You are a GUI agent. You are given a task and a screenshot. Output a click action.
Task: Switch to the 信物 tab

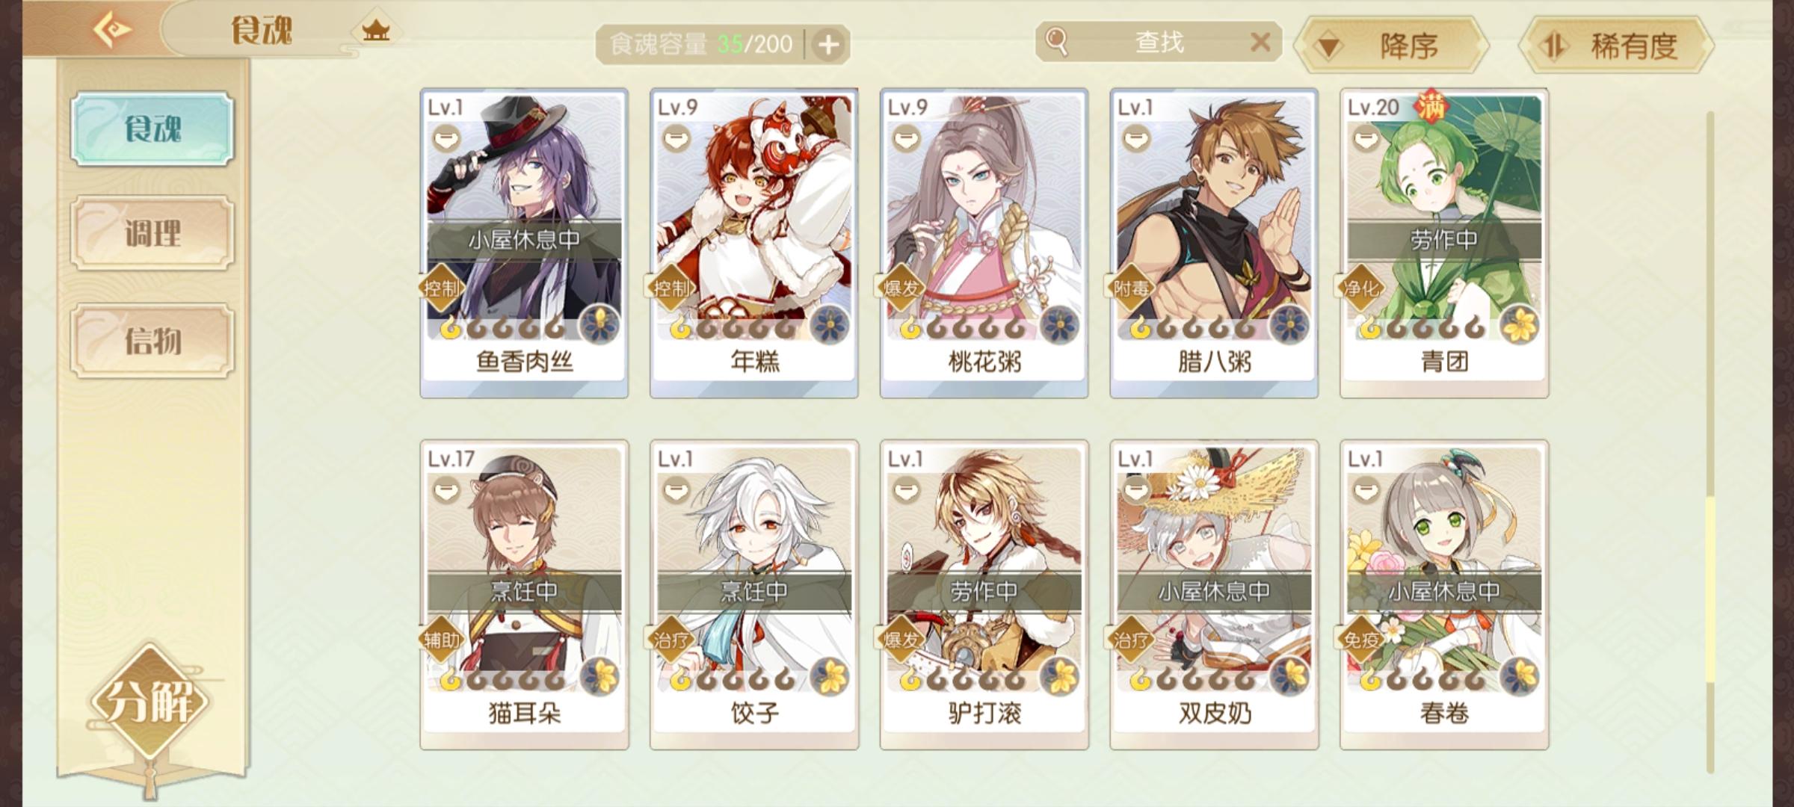(x=152, y=341)
